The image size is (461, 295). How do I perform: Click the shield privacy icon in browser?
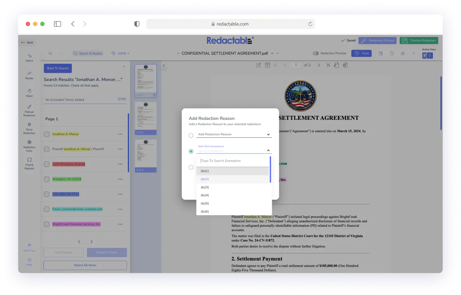137,24
